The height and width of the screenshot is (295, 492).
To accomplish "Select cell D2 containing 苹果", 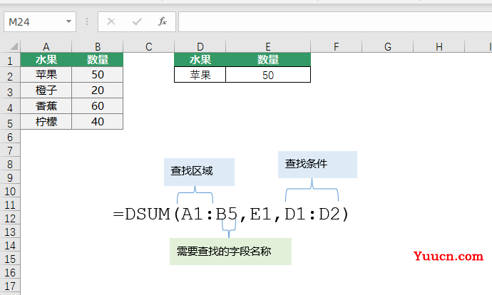I will click(x=200, y=75).
